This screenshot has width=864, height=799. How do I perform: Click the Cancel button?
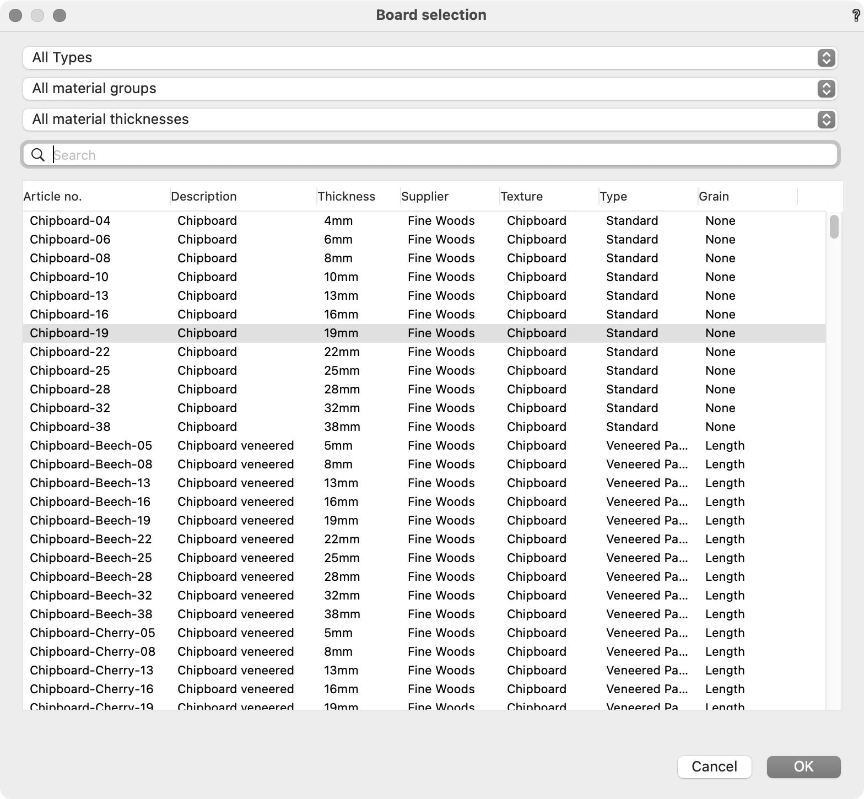tap(715, 766)
